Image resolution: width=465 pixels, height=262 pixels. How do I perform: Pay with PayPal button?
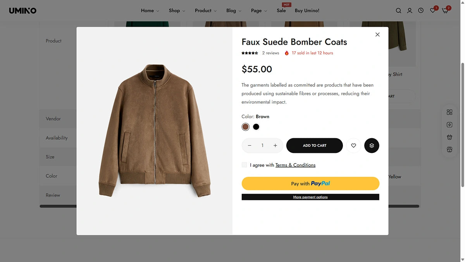coord(310,184)
